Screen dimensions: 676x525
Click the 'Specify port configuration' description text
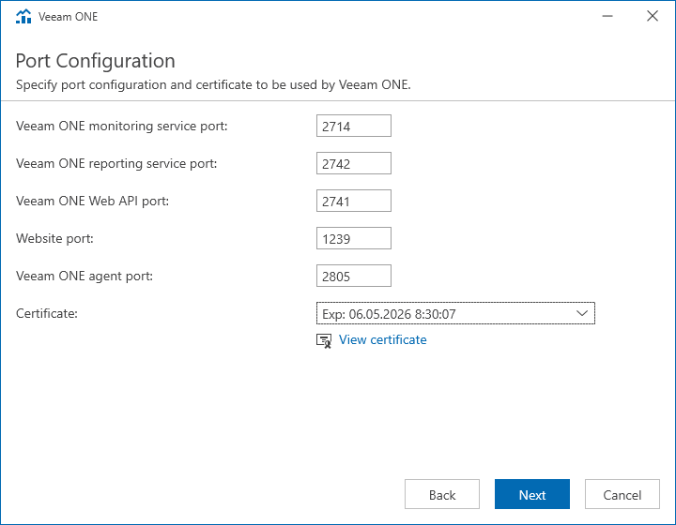(213, 84)
